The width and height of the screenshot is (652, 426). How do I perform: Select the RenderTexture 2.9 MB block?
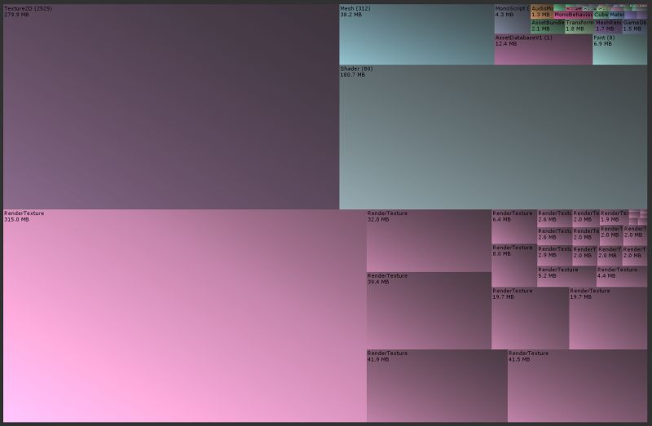[x=554, y=256]
